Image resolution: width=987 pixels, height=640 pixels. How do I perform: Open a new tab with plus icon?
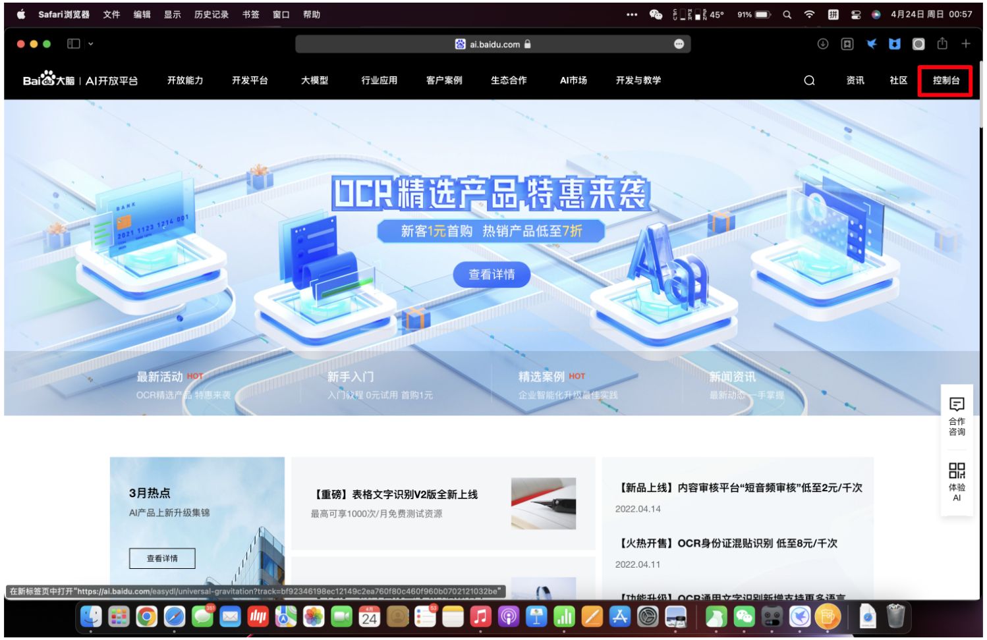[966, 43]
